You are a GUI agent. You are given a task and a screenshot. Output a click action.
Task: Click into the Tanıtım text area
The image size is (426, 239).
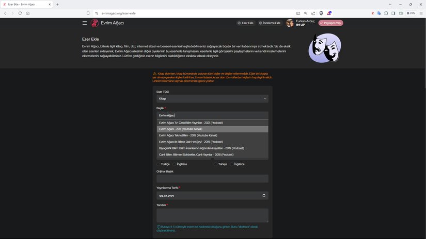(212, 215)
